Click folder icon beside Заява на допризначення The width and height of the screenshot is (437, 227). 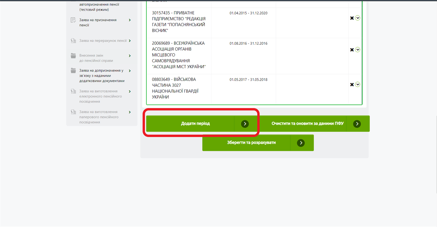[73, 70]
